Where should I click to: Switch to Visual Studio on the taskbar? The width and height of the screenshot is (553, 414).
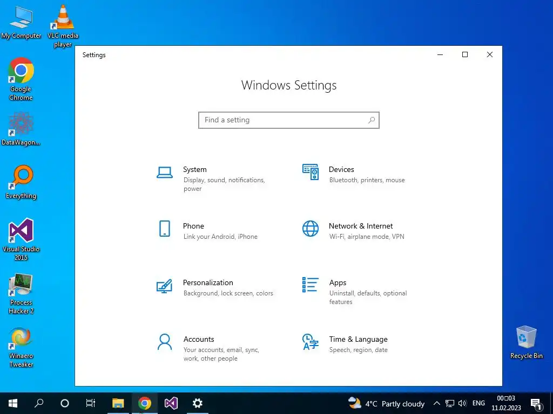pyautogui.click(x=171, y=403)
